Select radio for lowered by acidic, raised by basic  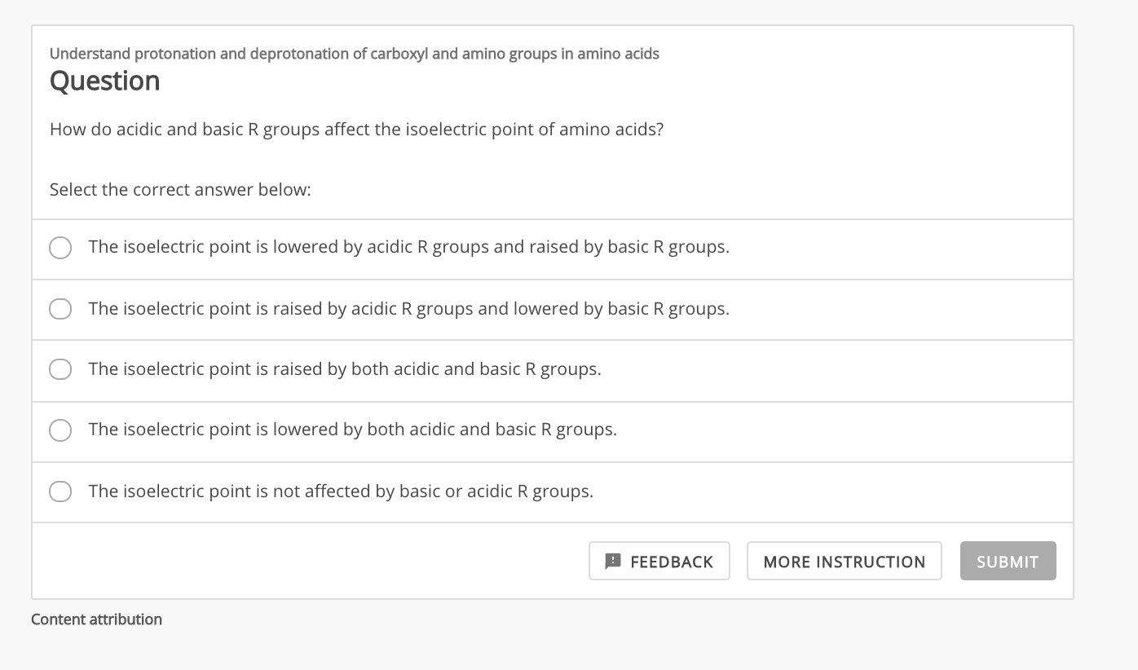[x=60, y=248]
